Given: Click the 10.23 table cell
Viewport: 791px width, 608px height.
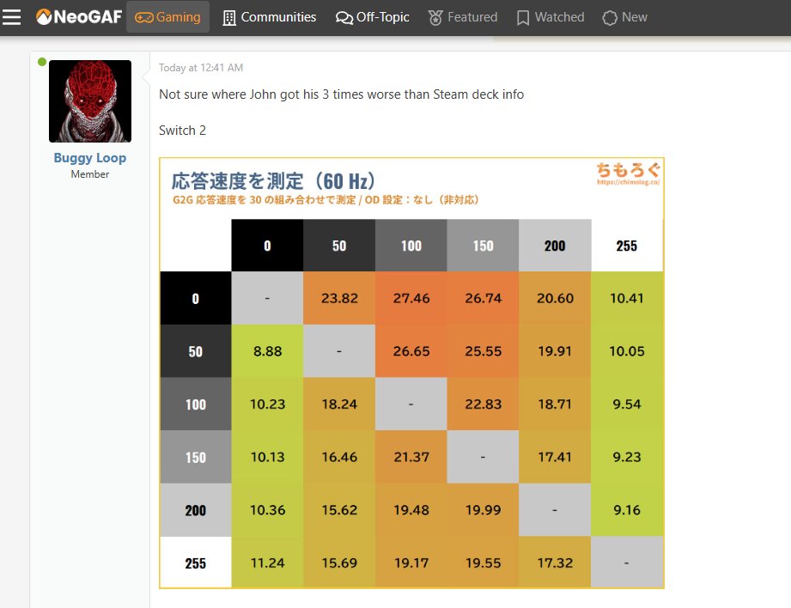Looking at the screenshot, I should [267, 404].
